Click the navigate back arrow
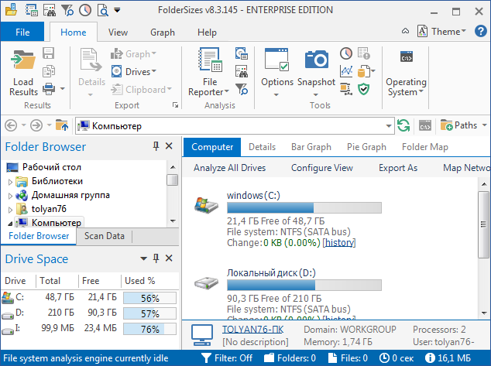491x366 pixels. tap(11, 126)
